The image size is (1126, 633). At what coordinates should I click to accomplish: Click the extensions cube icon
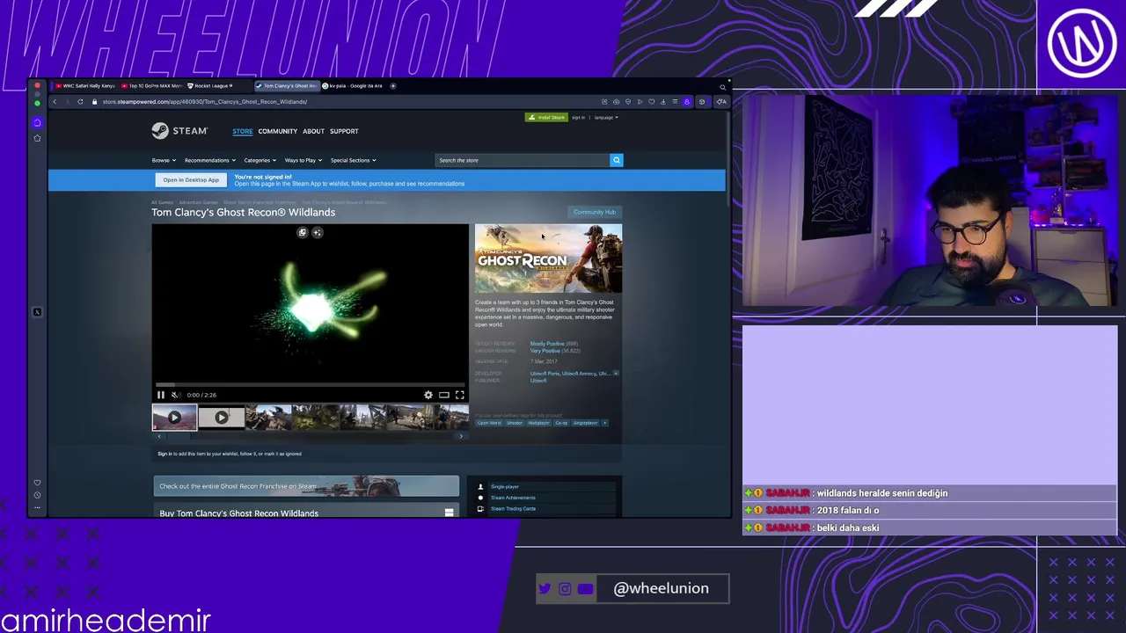click(x=702, y=102)
